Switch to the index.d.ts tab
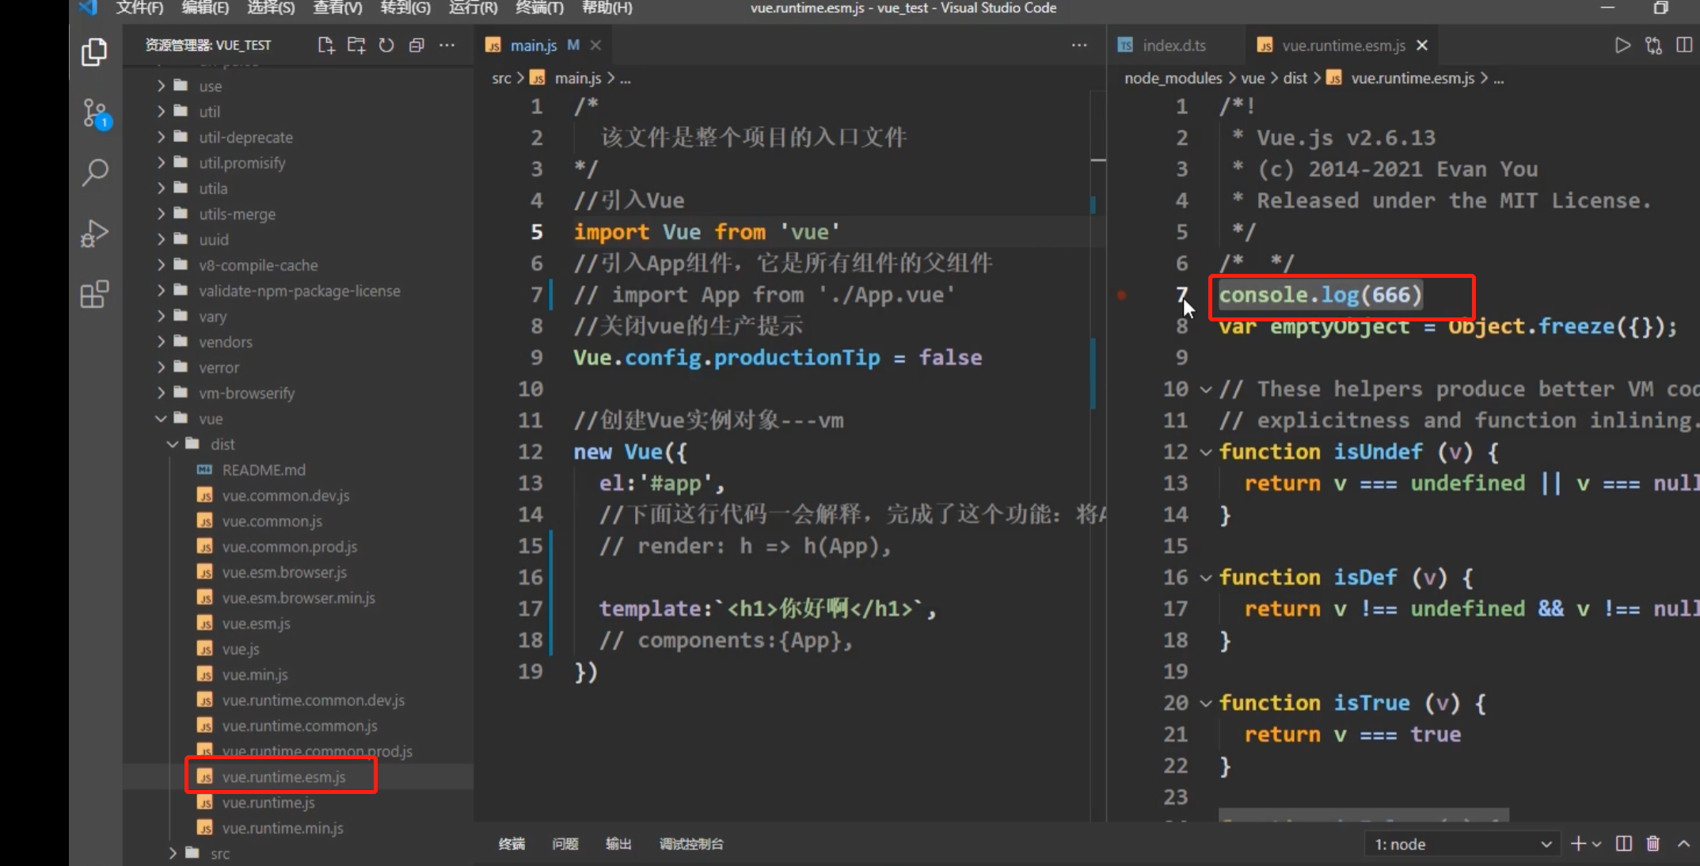The width and height of the screenshot is (1700, 866). (x=1175, y=46)
